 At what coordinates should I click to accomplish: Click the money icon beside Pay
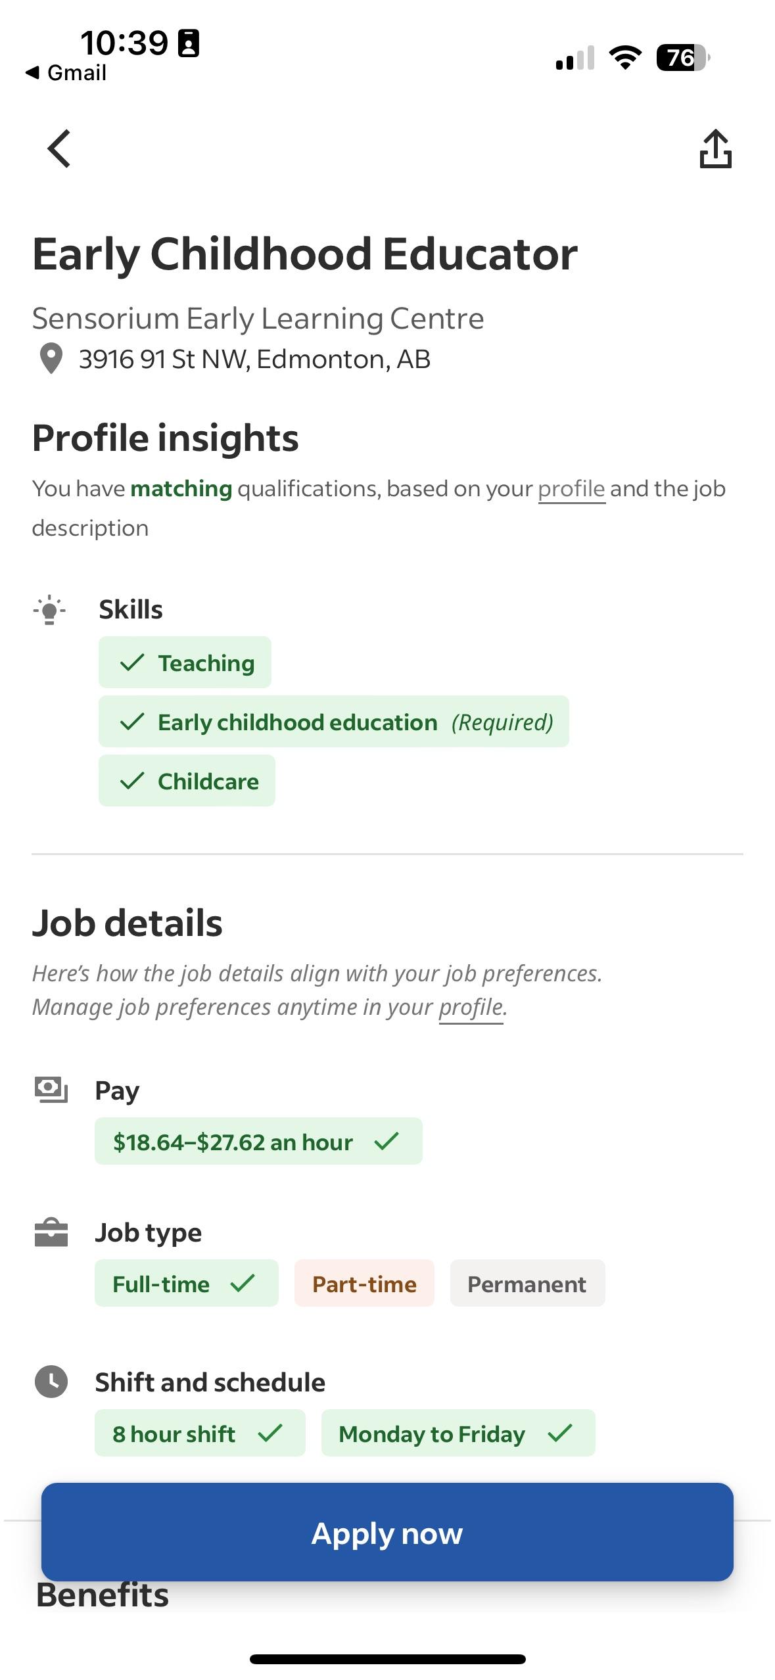pyautogui.click(x=51, y=1090)
